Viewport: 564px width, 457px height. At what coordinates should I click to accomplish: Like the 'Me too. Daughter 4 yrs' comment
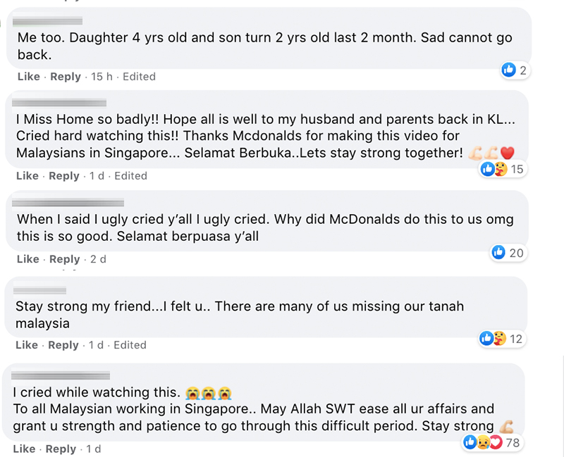28,76
